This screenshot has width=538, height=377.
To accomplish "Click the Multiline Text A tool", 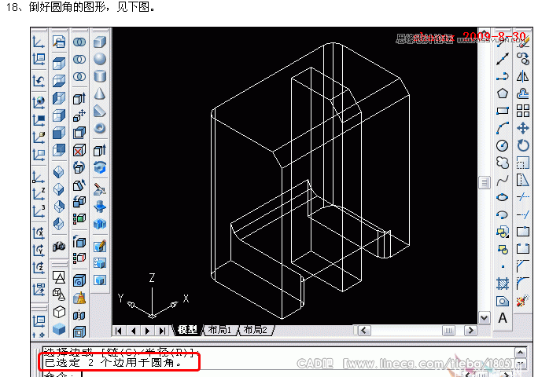I will click(x=503, y=318).
